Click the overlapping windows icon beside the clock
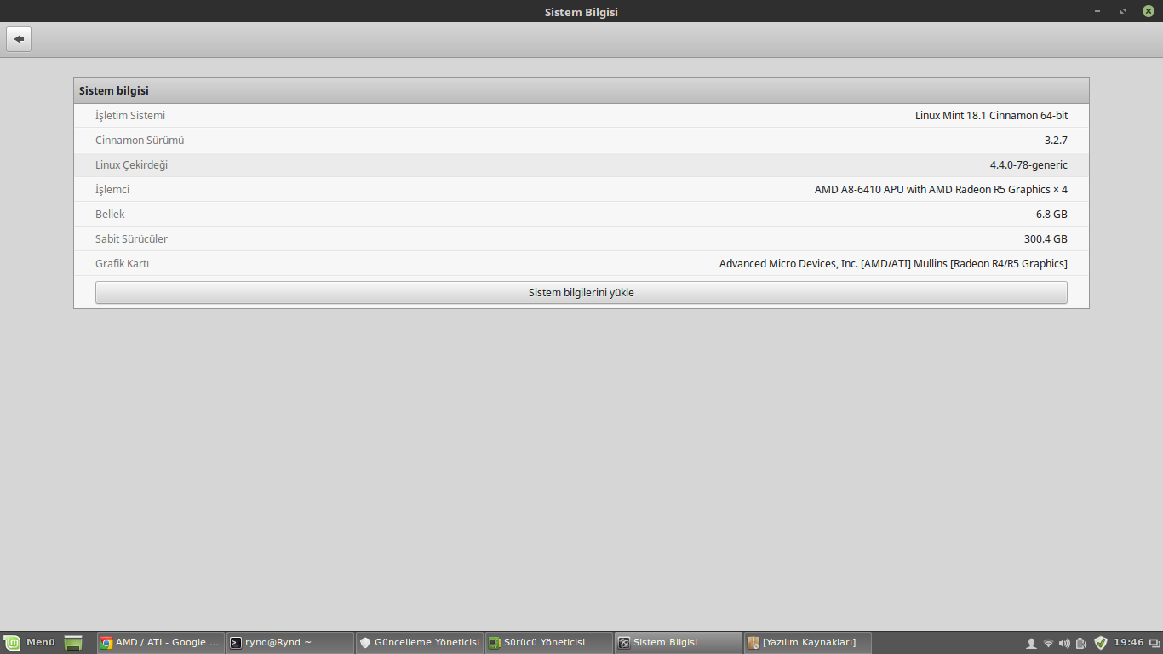The height and width of the screenshot is (654, 1163). click(x=1153, y=643)
